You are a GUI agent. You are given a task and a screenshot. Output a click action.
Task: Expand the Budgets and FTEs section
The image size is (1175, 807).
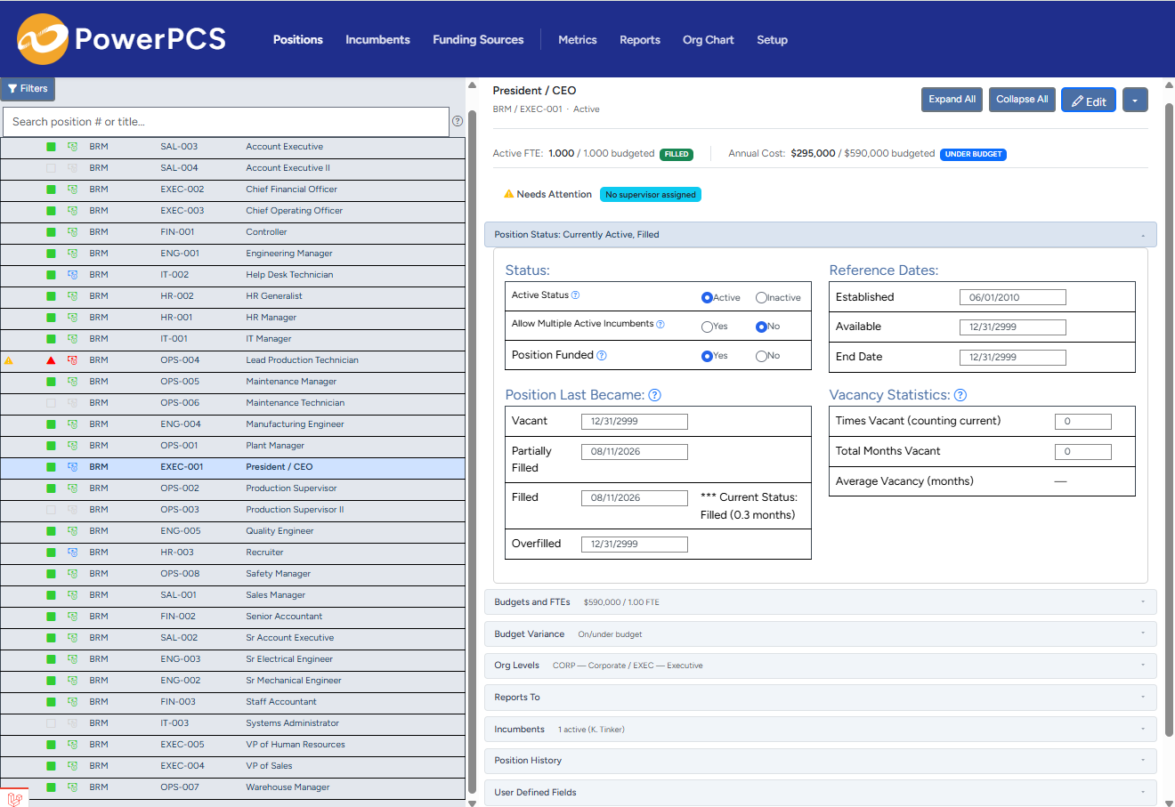pos(820,602)
